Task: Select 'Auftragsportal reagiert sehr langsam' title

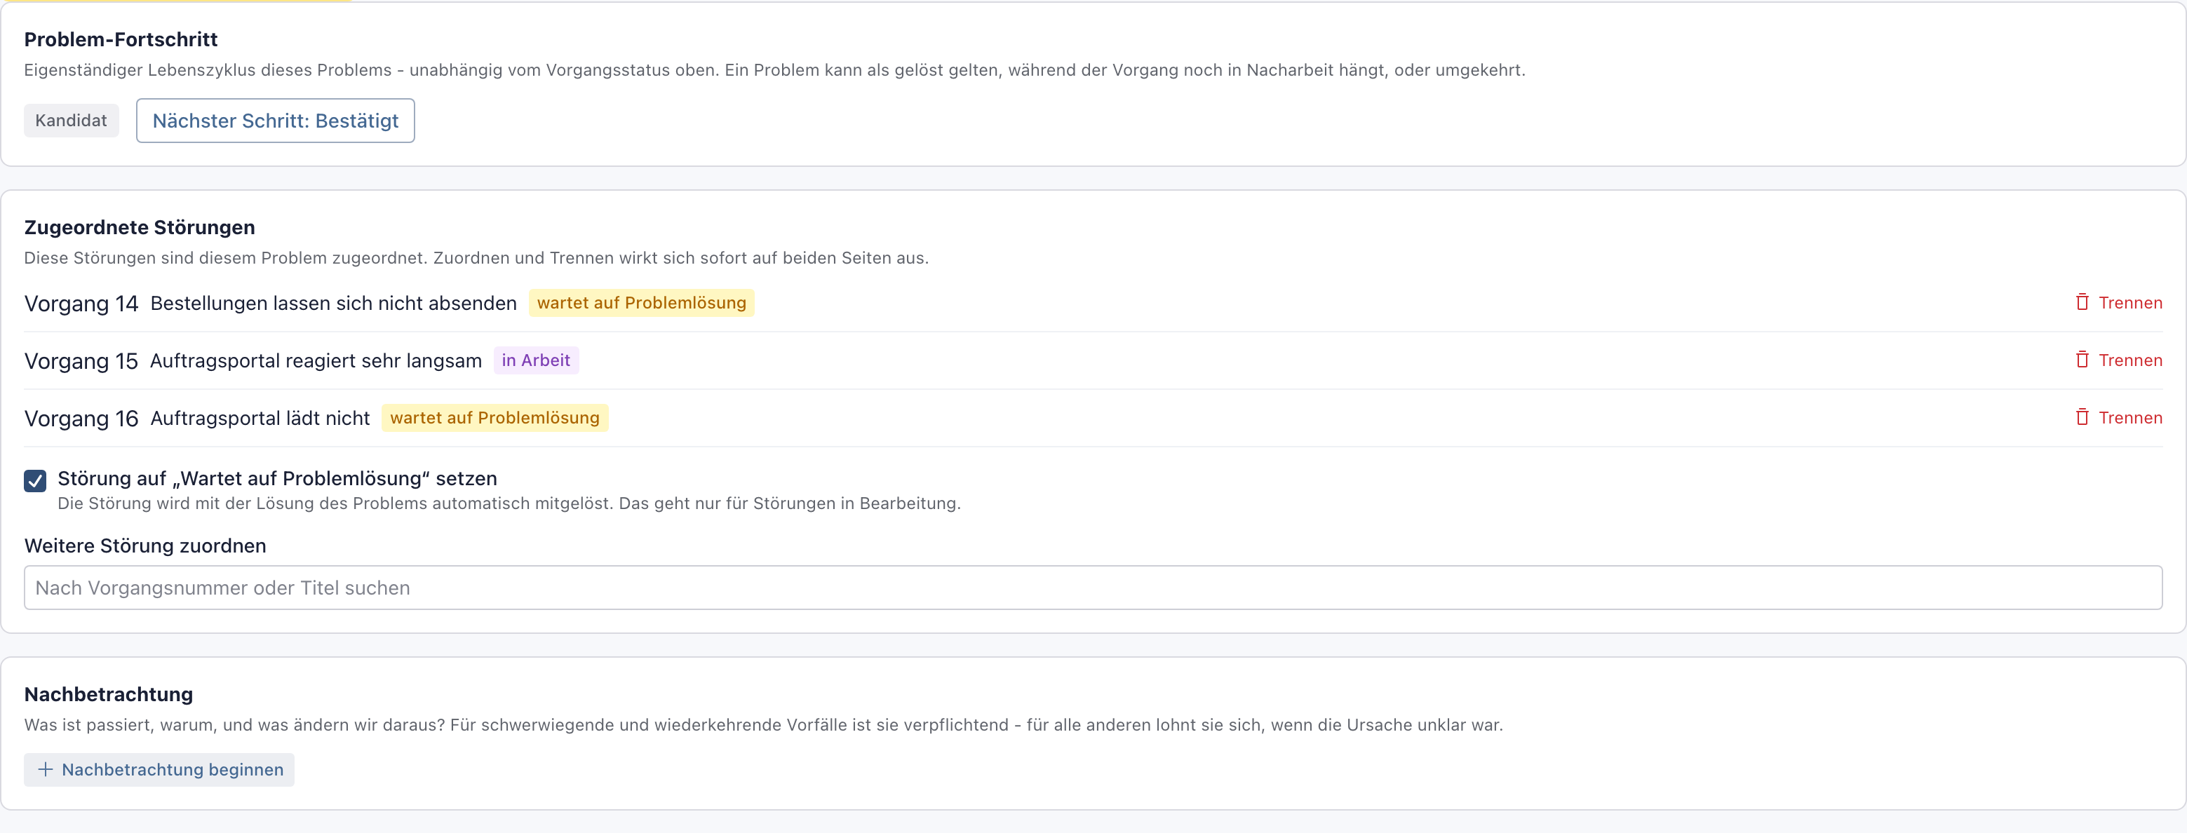Action: click(x=316, y=362)
